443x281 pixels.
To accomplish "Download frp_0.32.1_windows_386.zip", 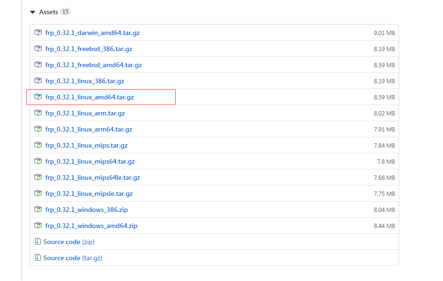I will point(86,210).
